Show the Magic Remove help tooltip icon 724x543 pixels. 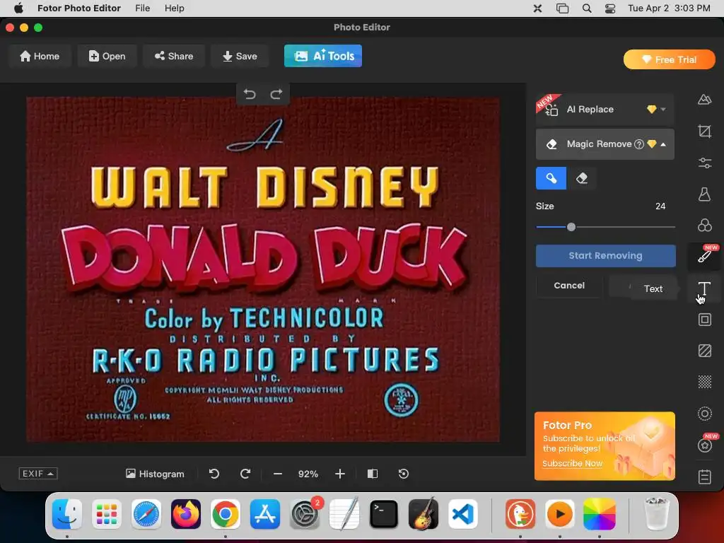639,144
